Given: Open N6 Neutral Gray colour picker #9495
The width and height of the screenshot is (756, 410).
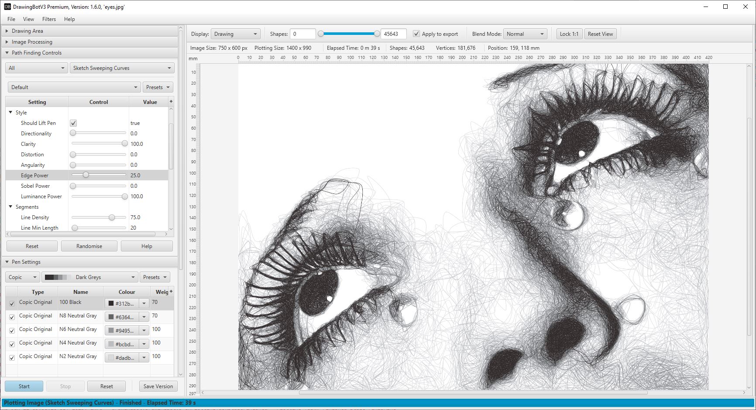Looking at the screenshot, I should point(127,330).
